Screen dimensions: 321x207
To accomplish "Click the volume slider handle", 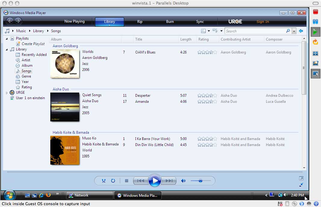I will coord(201,181).
